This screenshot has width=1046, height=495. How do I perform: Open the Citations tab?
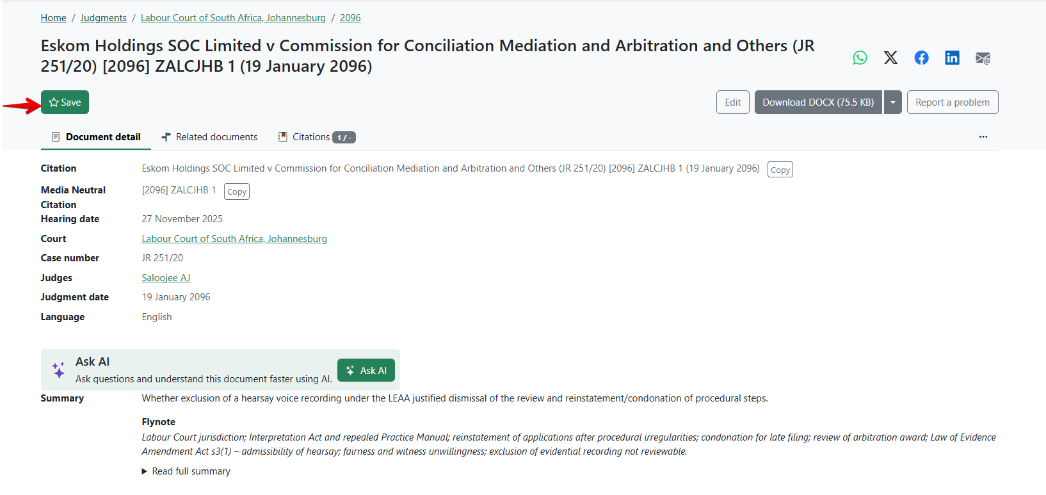point(317,137)
